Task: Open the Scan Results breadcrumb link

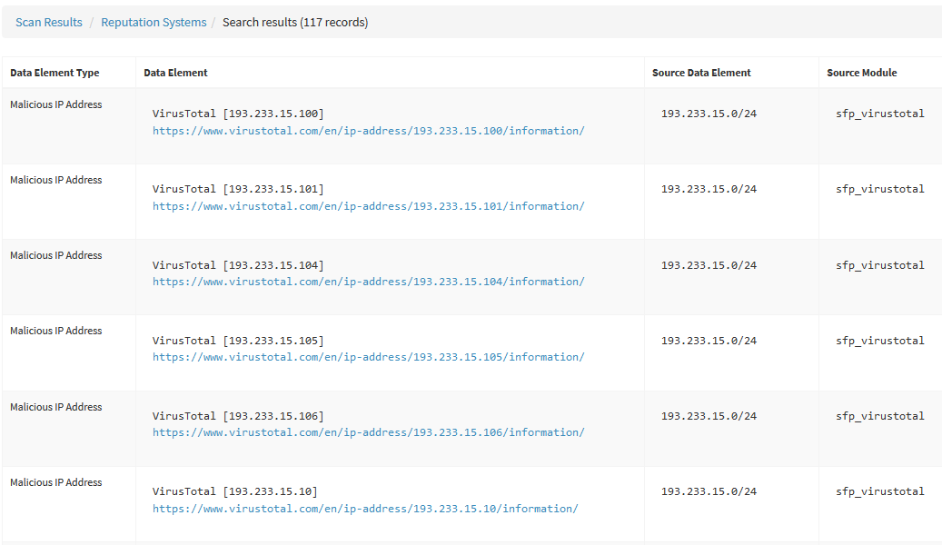Action: click(x=49, y=22)
